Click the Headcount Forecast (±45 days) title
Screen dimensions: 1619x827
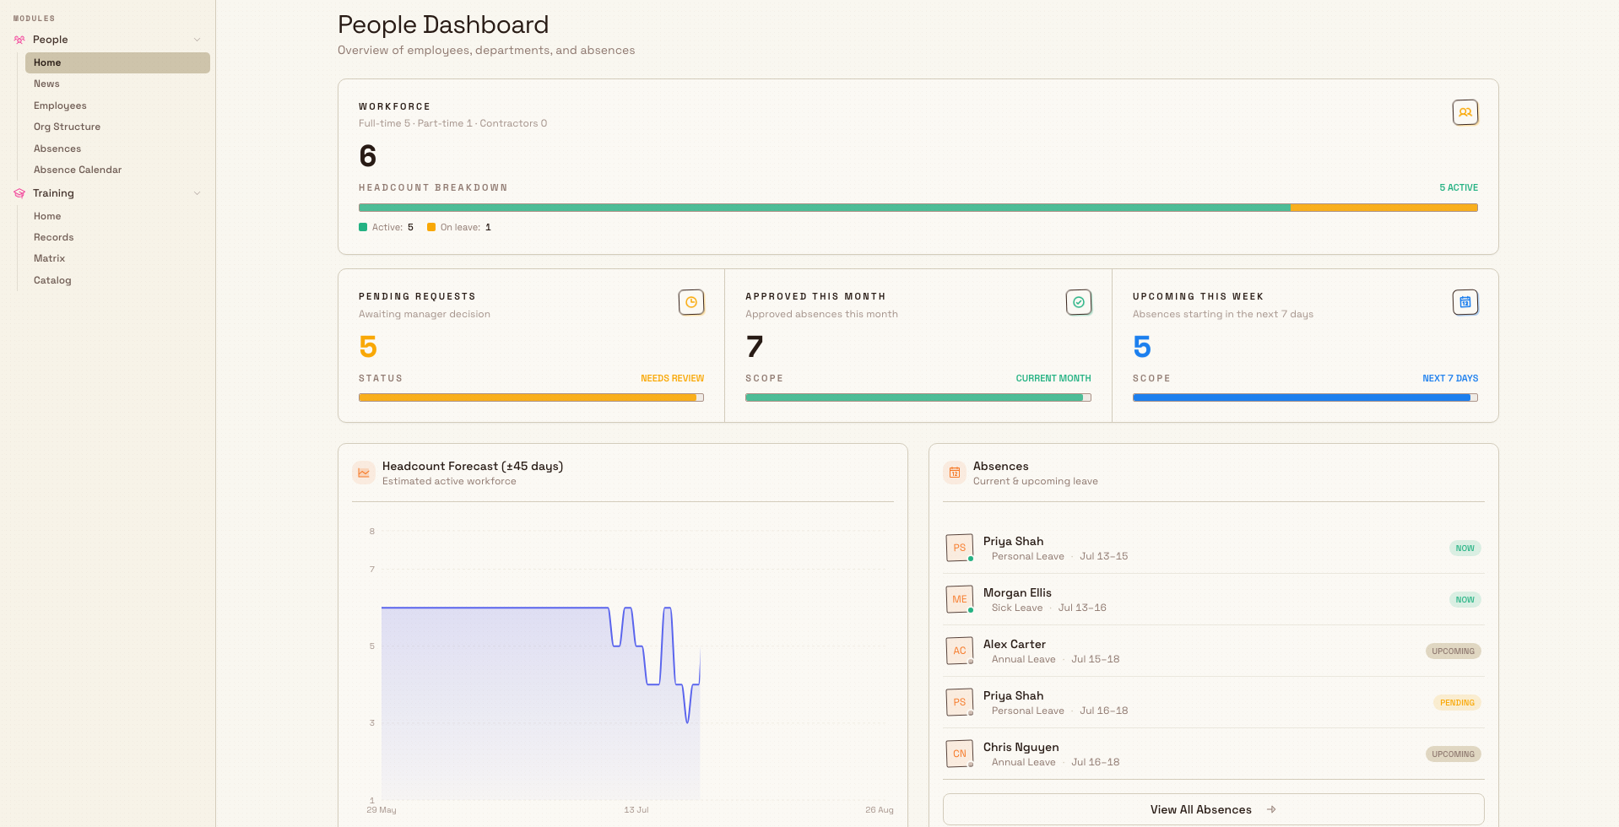click(473, 466)
